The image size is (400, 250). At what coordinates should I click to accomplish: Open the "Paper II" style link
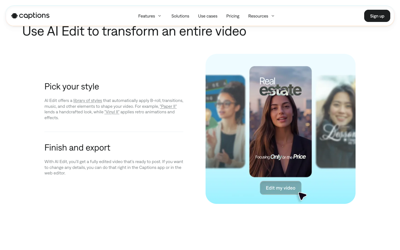coord(168,106)
